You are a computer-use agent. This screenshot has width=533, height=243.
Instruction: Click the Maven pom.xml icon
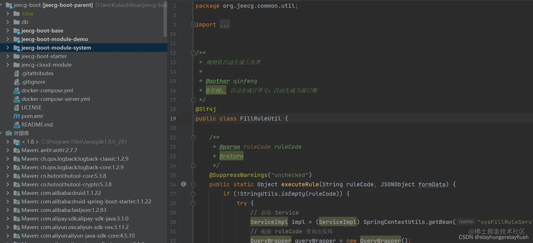[17, 116]
